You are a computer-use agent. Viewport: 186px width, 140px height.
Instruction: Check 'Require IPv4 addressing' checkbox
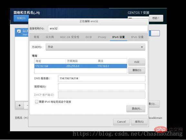[x=37, y=101]
